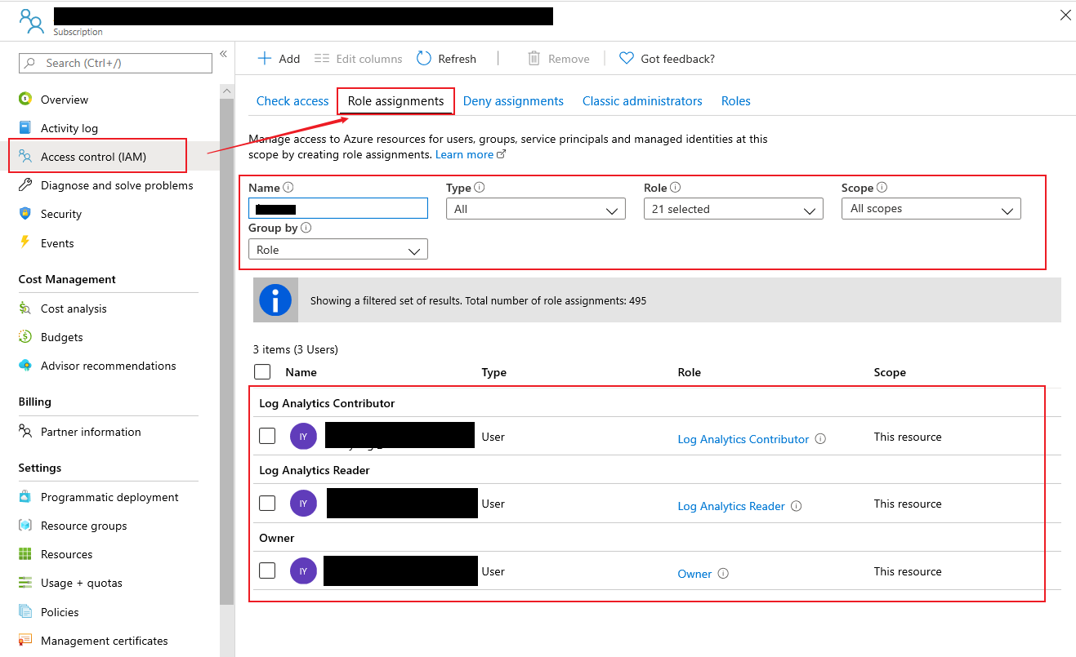Click the Advisor recommendations cloud icon
Screen dimensions: 1076x657
tap(25, 365)
